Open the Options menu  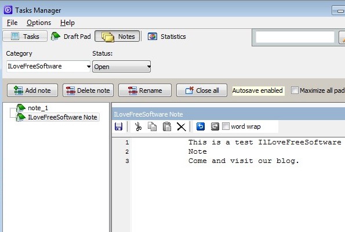39,23
